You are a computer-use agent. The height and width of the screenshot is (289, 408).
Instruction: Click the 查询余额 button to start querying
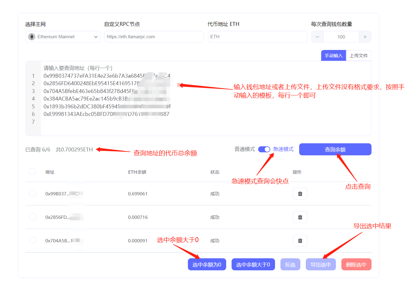tap(335, 149)
